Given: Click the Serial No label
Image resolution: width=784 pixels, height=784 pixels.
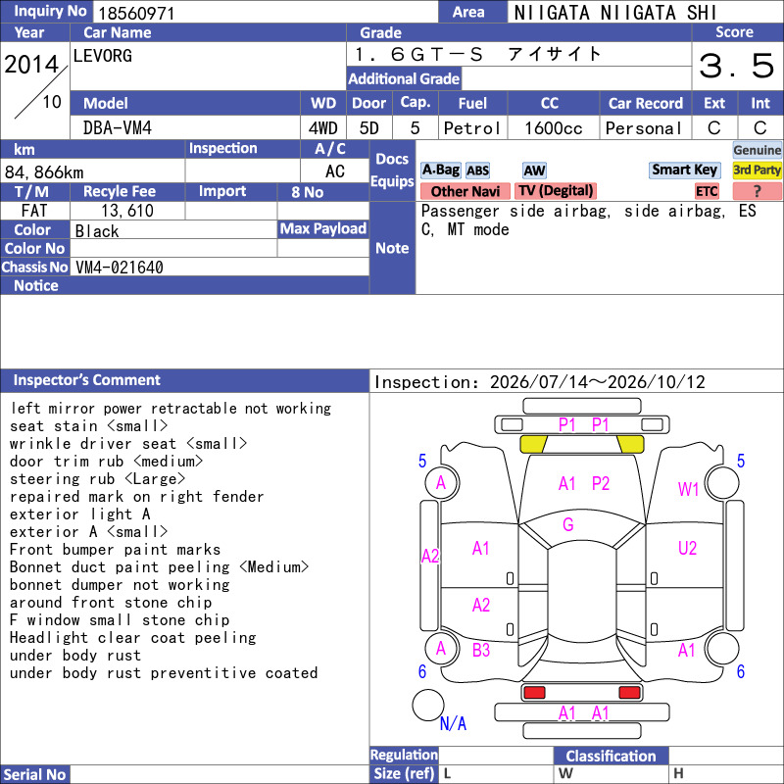Looking at the screenshot, I should (x=34, y=774).
